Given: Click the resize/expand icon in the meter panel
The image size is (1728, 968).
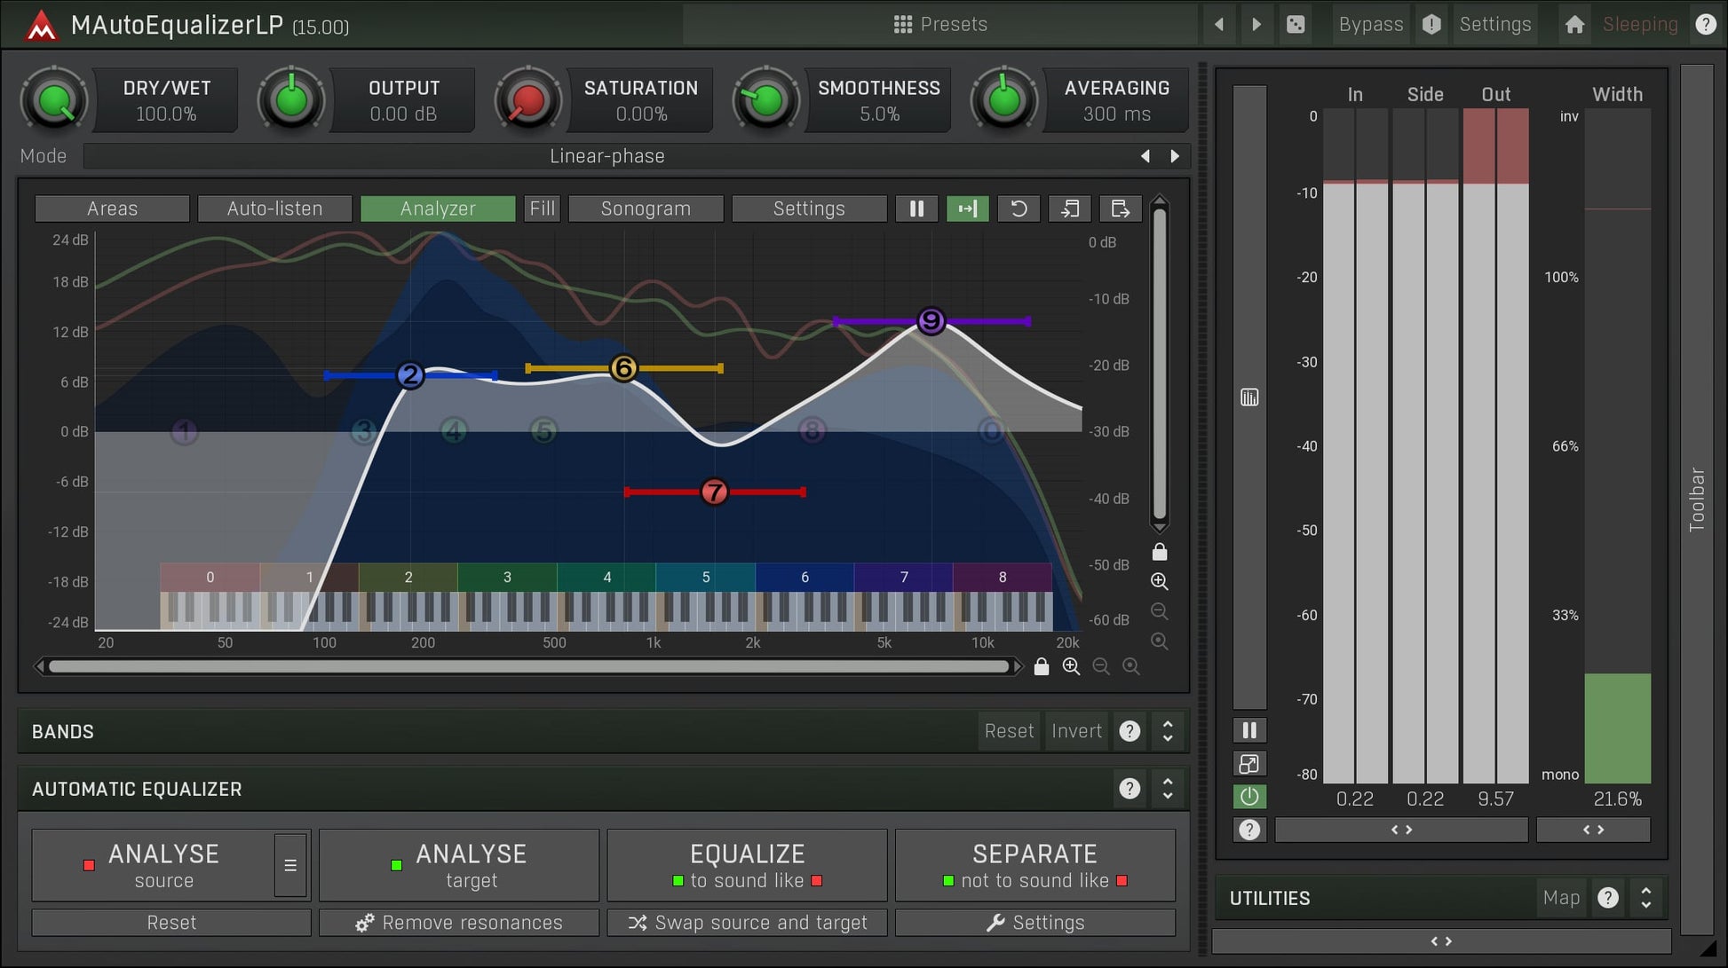Looking at the screenshot, I should [1249, 763].
